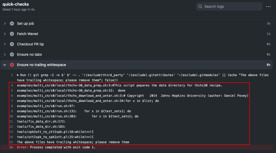This screenshot has height=153, width=276.
Task: Collapse the Ensure no trailing whitespace step
Action: point(4,65)
